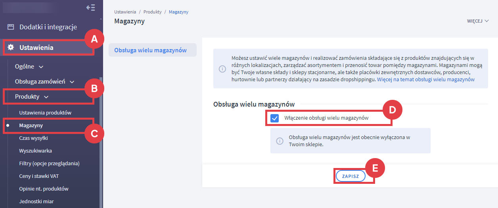Open Ustawienia produktów in the sidebar
The height and width of the screenshot is (208, 498).
pyautogui.click(x=45, y=113)
